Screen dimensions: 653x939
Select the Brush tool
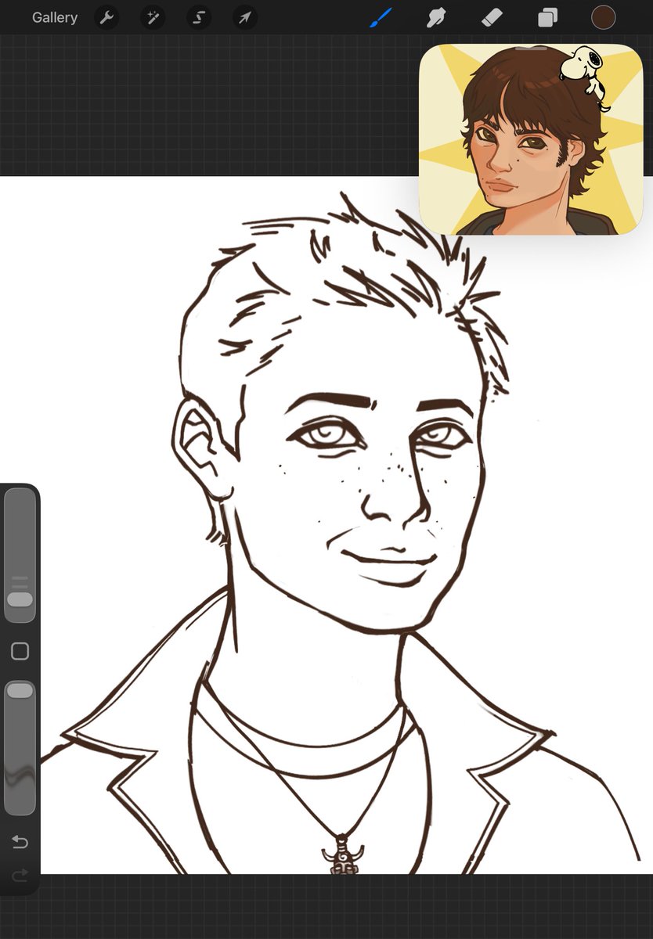(x=381, y=17)
